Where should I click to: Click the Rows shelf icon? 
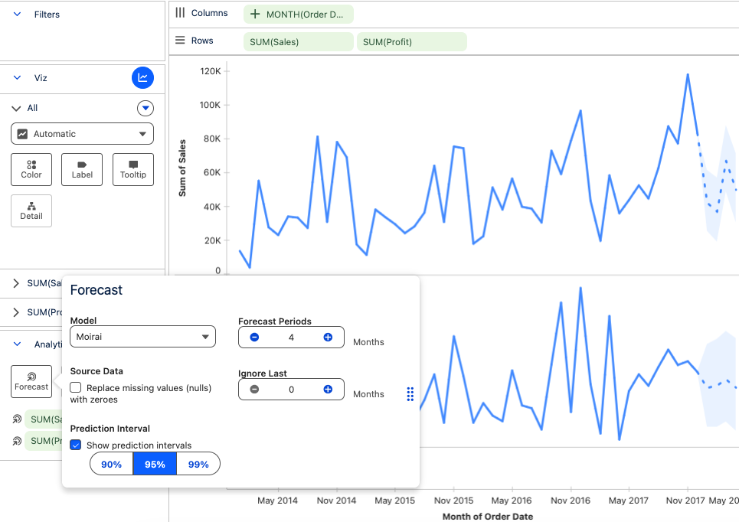tap(180, 40)
